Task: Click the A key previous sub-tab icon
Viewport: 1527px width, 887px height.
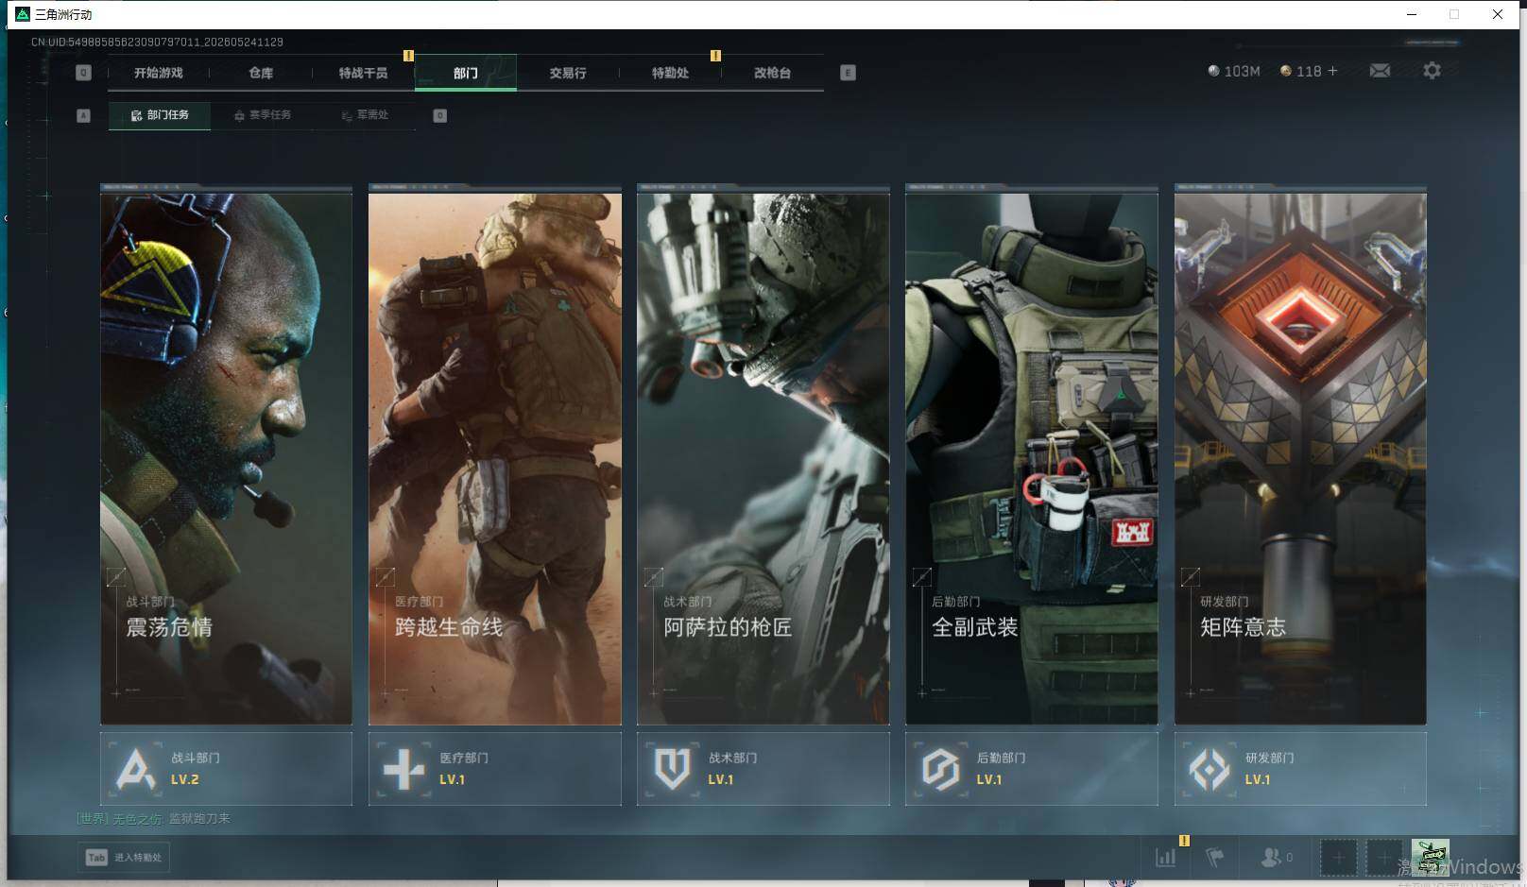Action: [x=83, y=115]
